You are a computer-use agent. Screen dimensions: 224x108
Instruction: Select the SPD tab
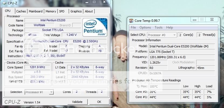click(x=62, y=11)
